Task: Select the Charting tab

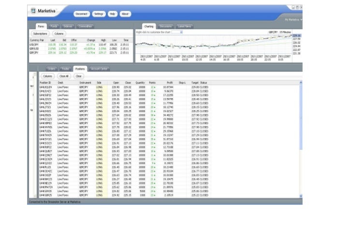Action: pos(149,26)
